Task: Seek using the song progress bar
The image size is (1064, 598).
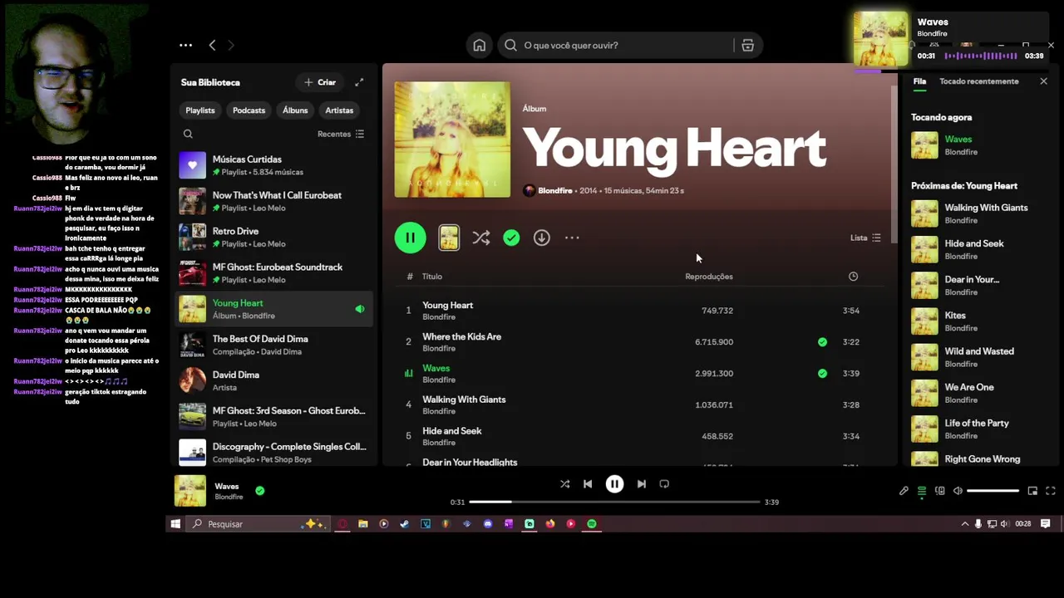Action: coord(614,502)
